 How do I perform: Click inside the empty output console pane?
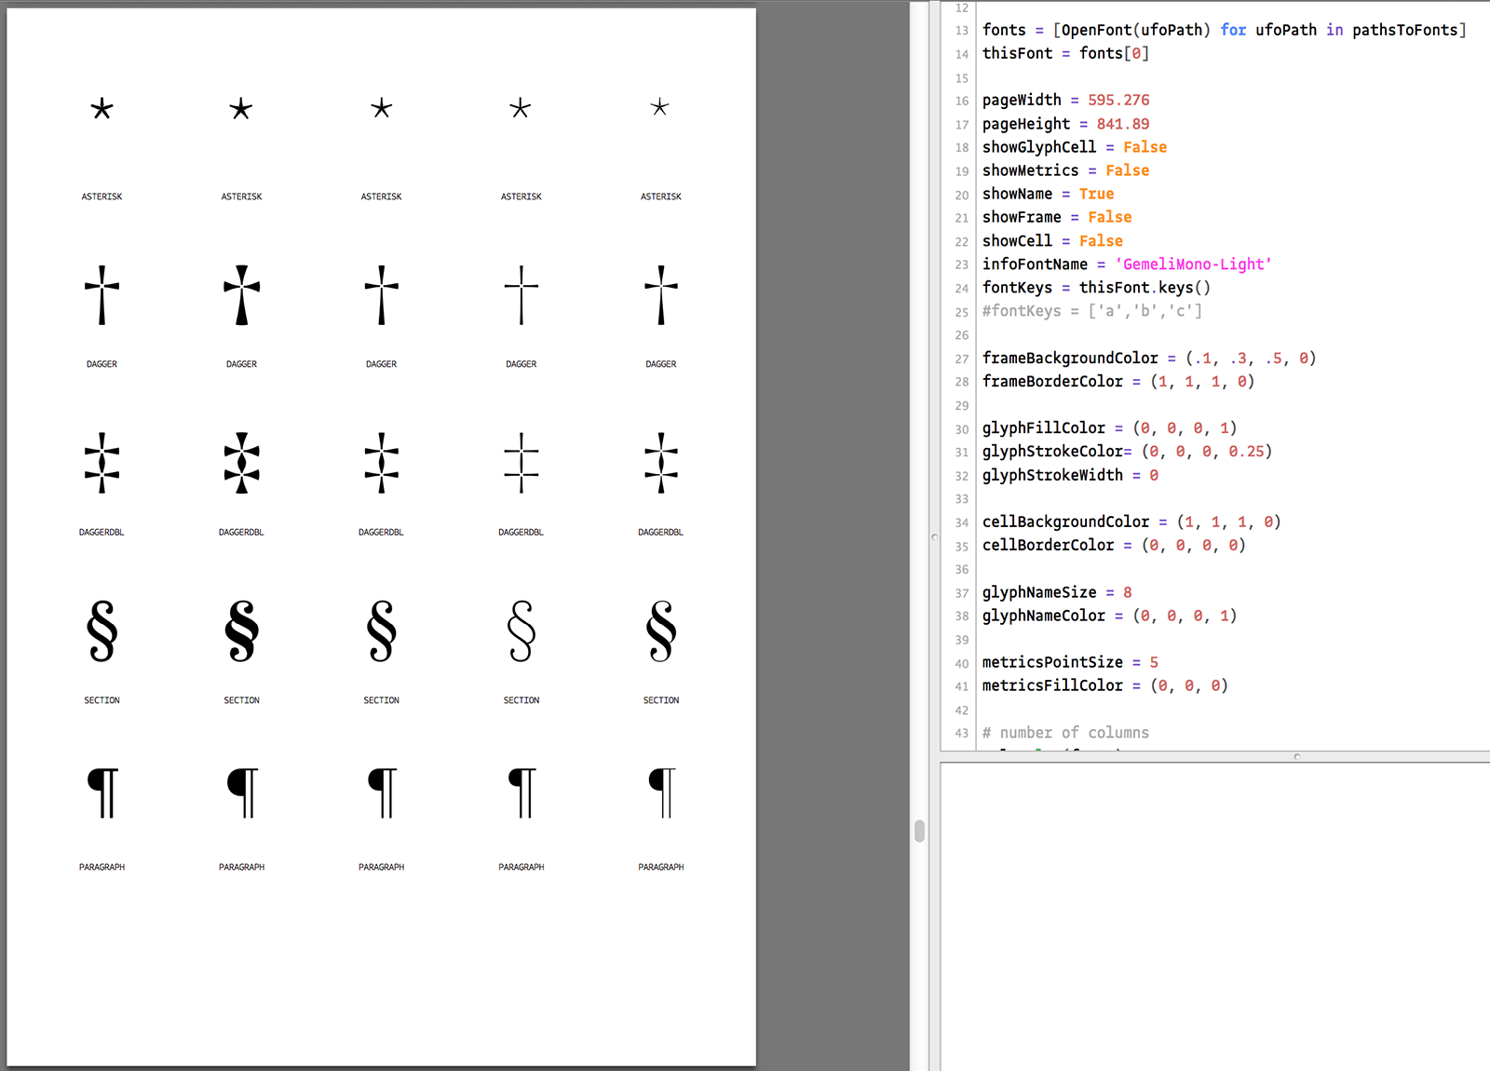click(x=1211, y=913)
